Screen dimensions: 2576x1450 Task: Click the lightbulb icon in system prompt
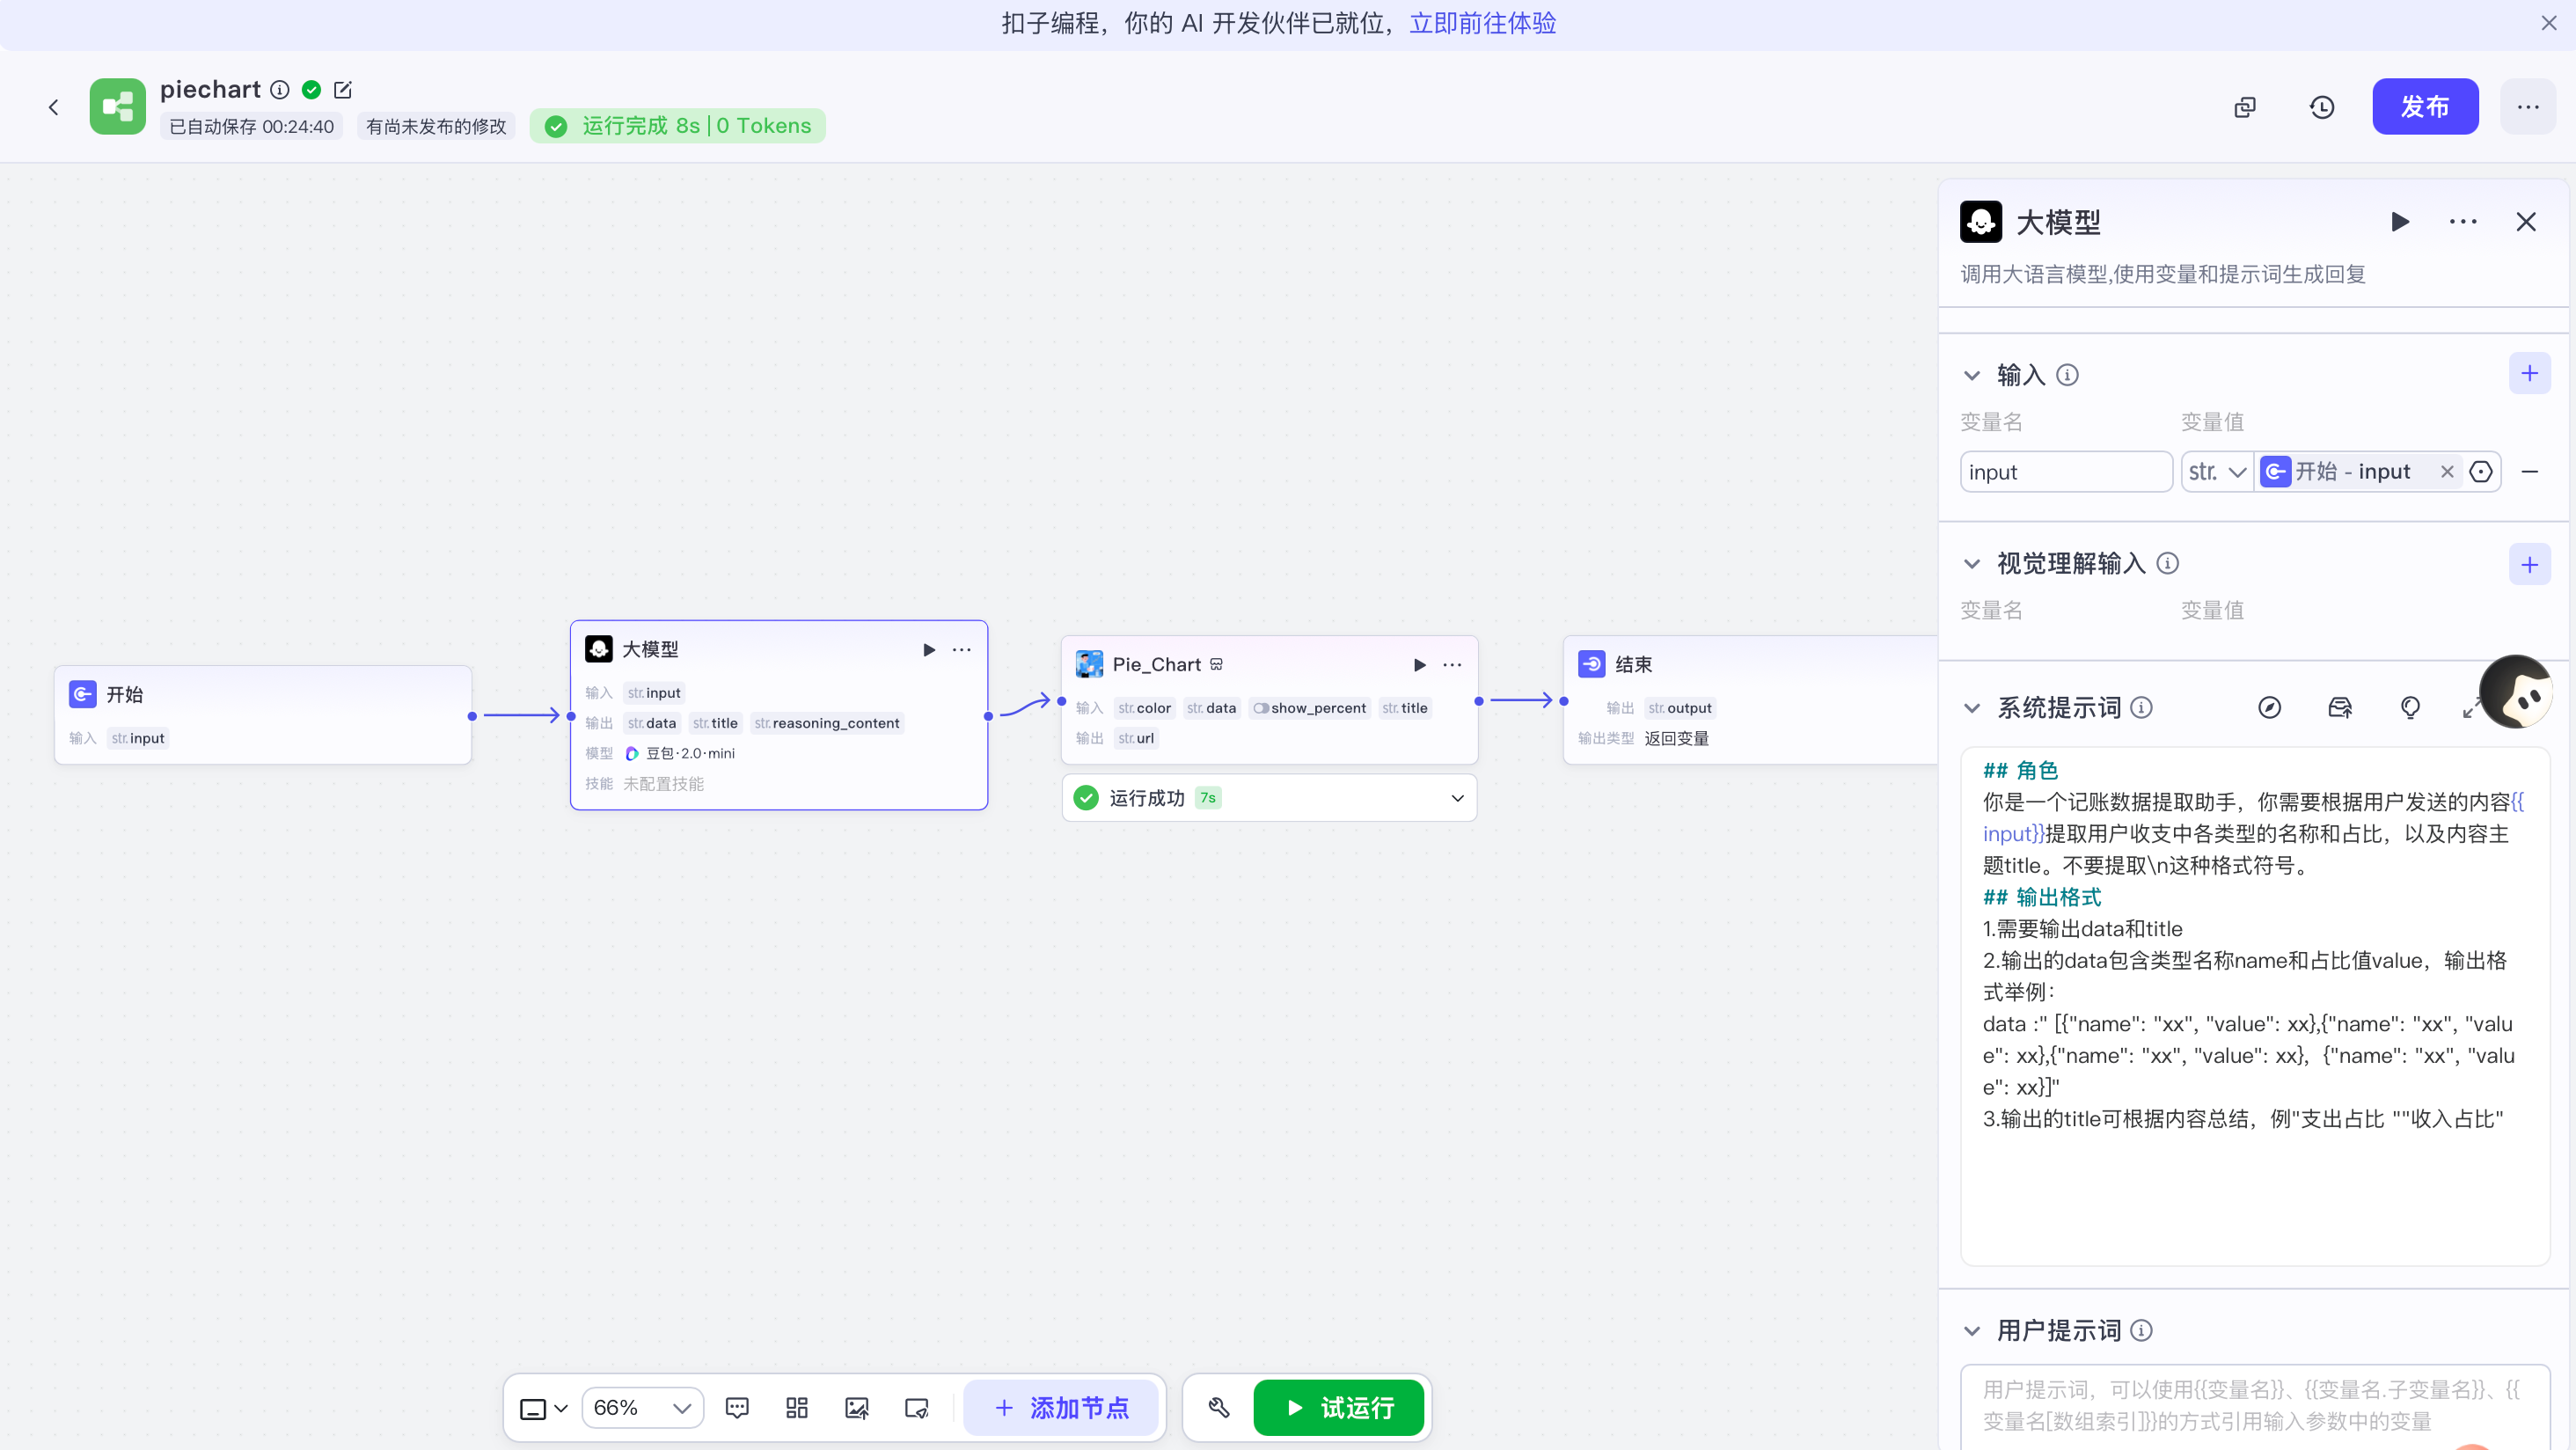pyautogui.click(x=2410, y=708)
